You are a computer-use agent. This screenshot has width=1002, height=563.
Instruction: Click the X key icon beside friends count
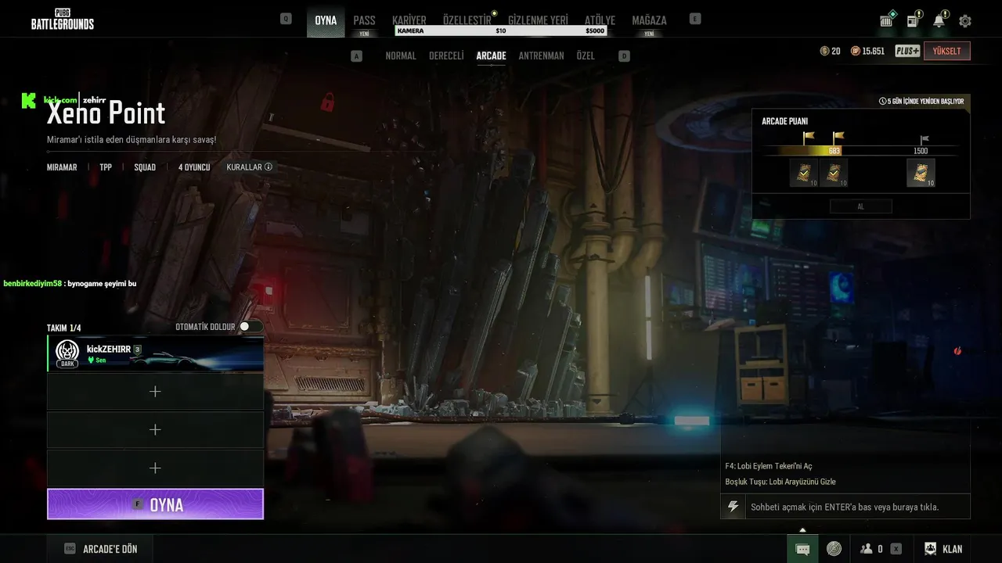tap(896, 549)
